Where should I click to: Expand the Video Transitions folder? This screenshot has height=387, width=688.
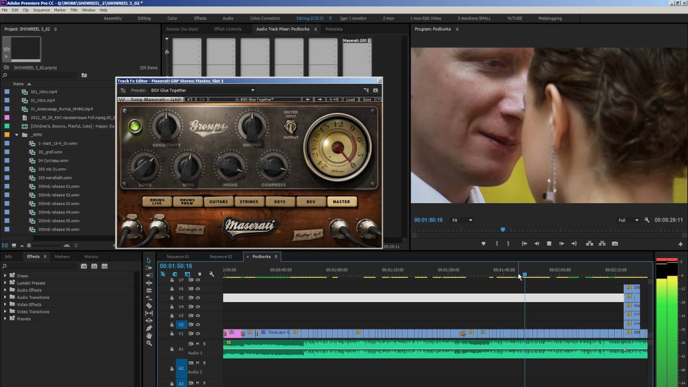click(x=5, y=312)
